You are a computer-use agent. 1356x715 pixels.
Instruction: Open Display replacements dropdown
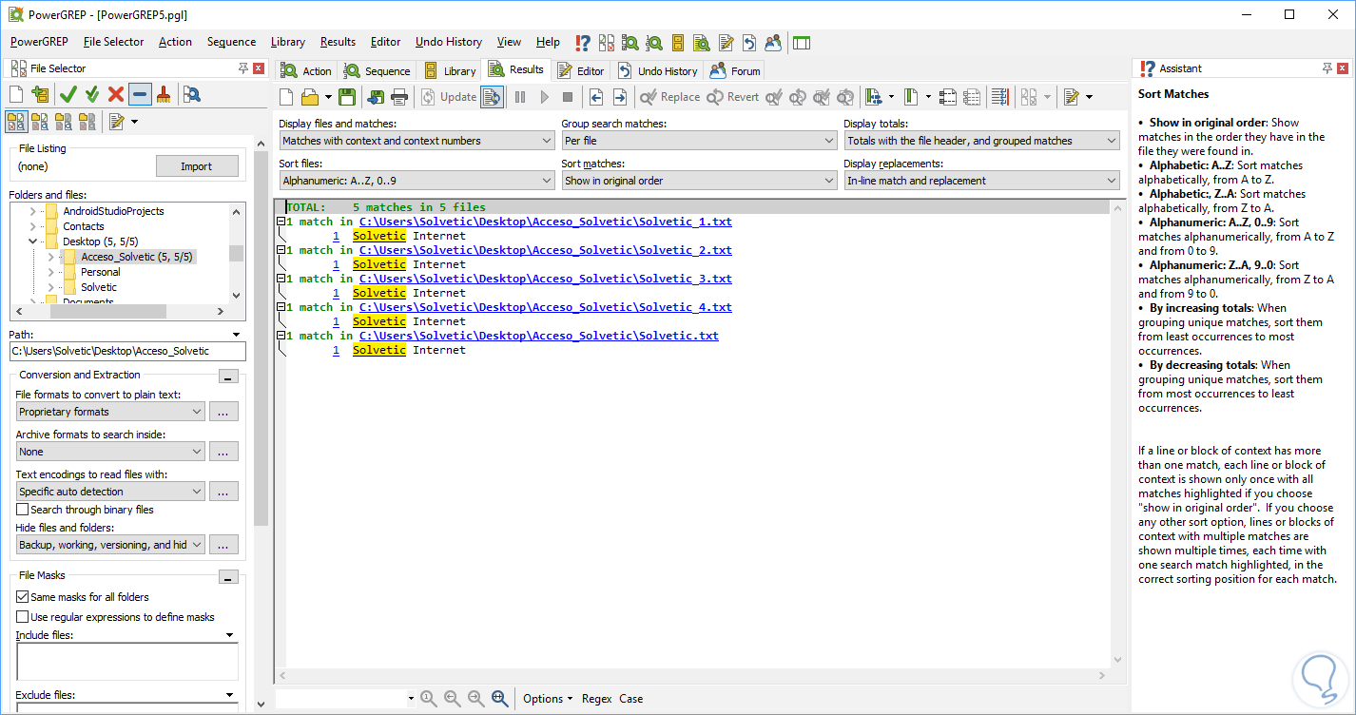coord(981,181)
